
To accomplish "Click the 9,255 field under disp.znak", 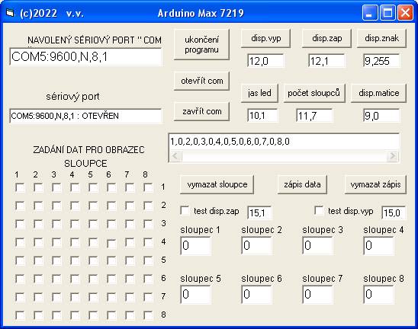I will tap(381, 61).
